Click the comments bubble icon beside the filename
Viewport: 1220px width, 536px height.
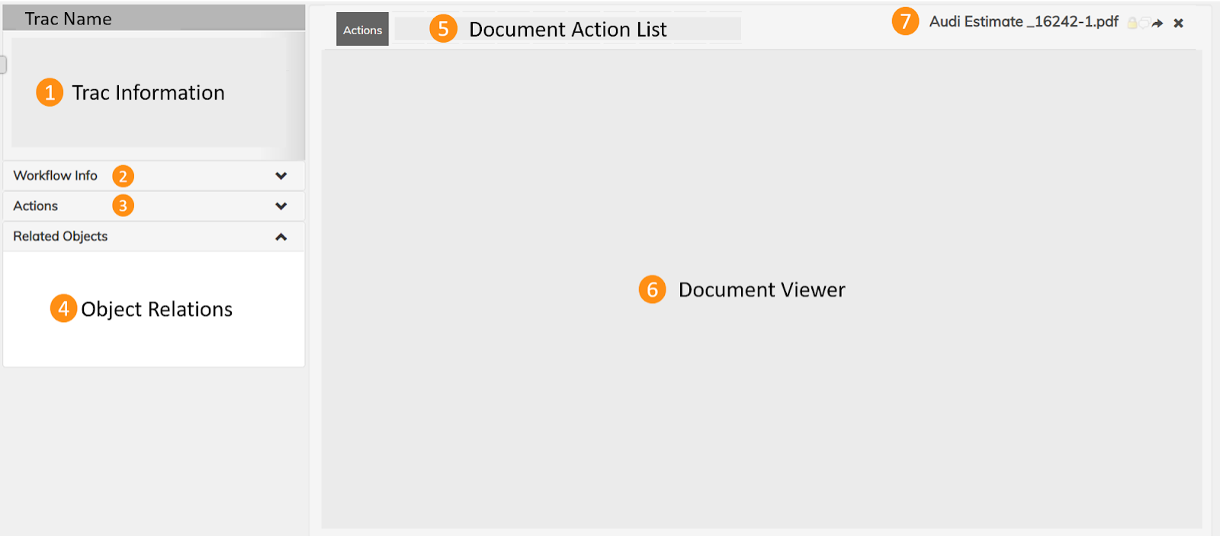tap(1145, 24)
